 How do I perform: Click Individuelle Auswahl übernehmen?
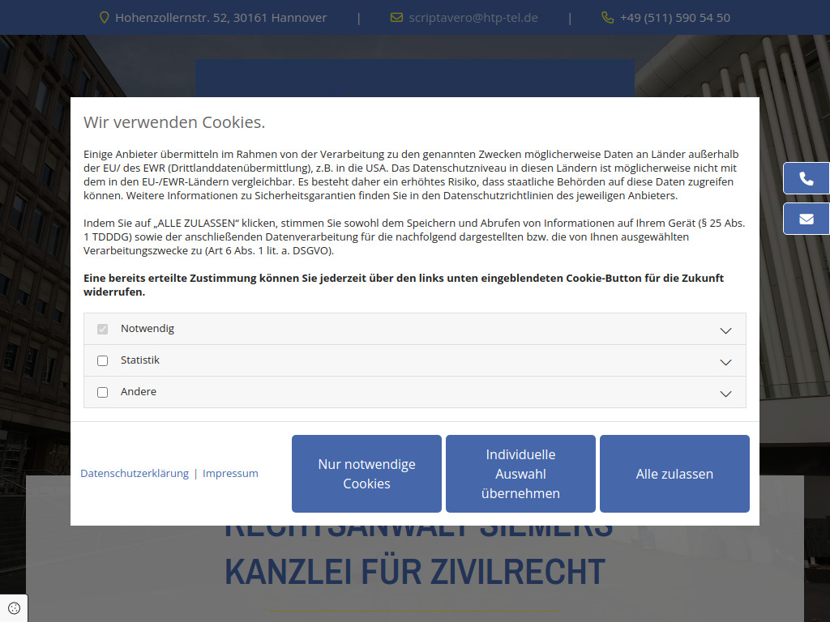[520, 474]
